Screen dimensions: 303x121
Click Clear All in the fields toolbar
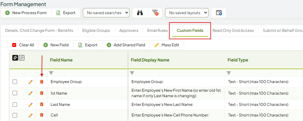23,45
